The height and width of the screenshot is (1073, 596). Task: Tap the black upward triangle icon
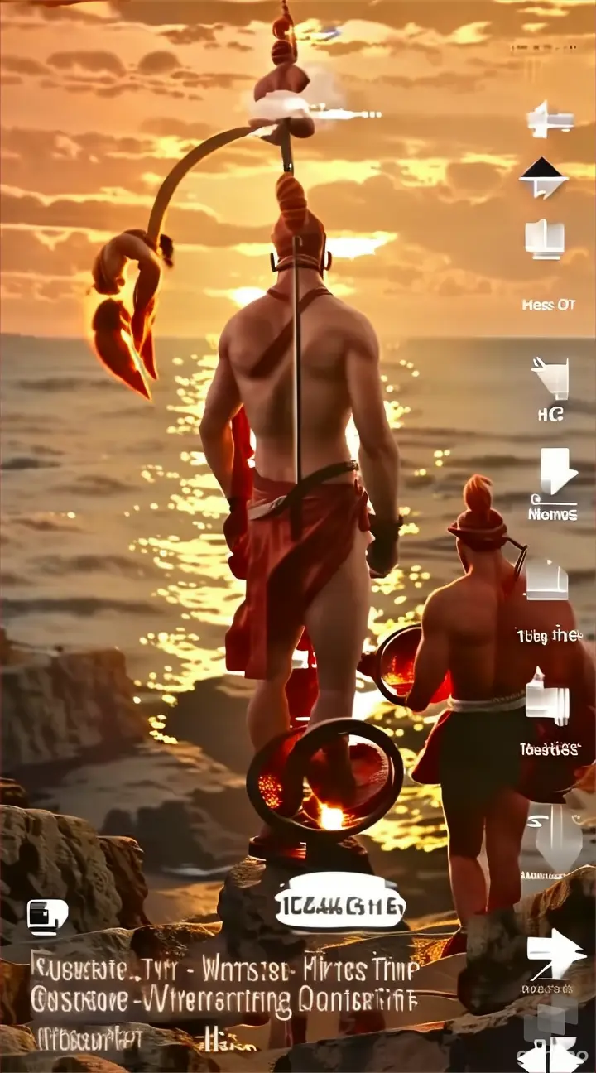point(543,178)
